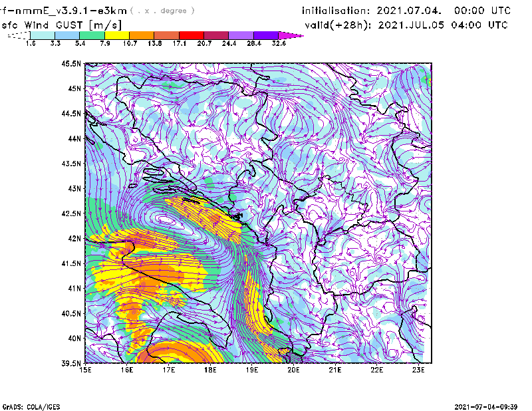Click the "22E" longitude label
This screenshot has width=532, height=411.
click(x=376, y=370)
